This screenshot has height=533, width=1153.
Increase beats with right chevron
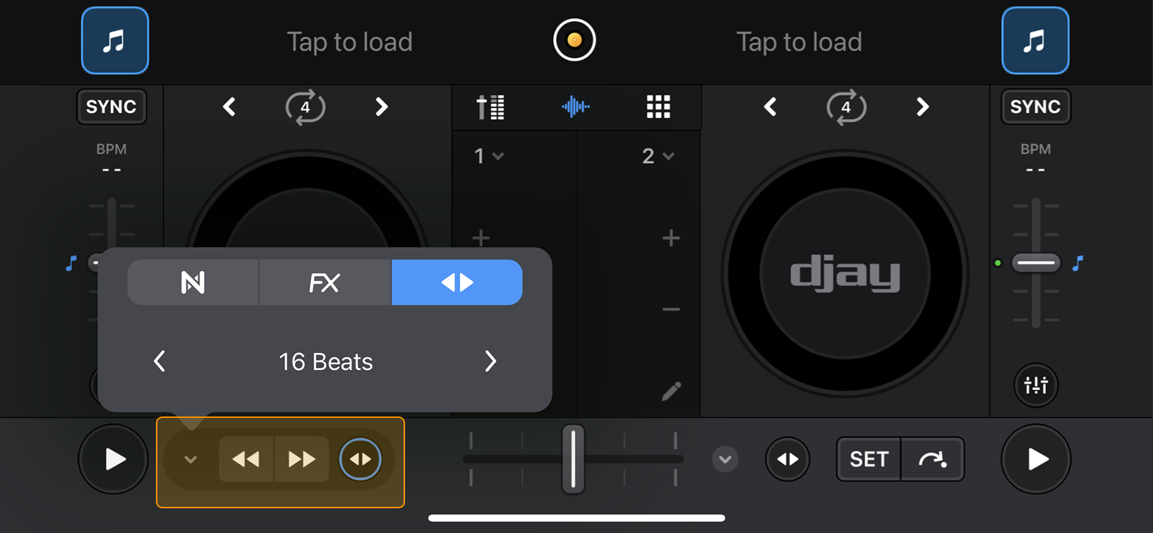490,361
